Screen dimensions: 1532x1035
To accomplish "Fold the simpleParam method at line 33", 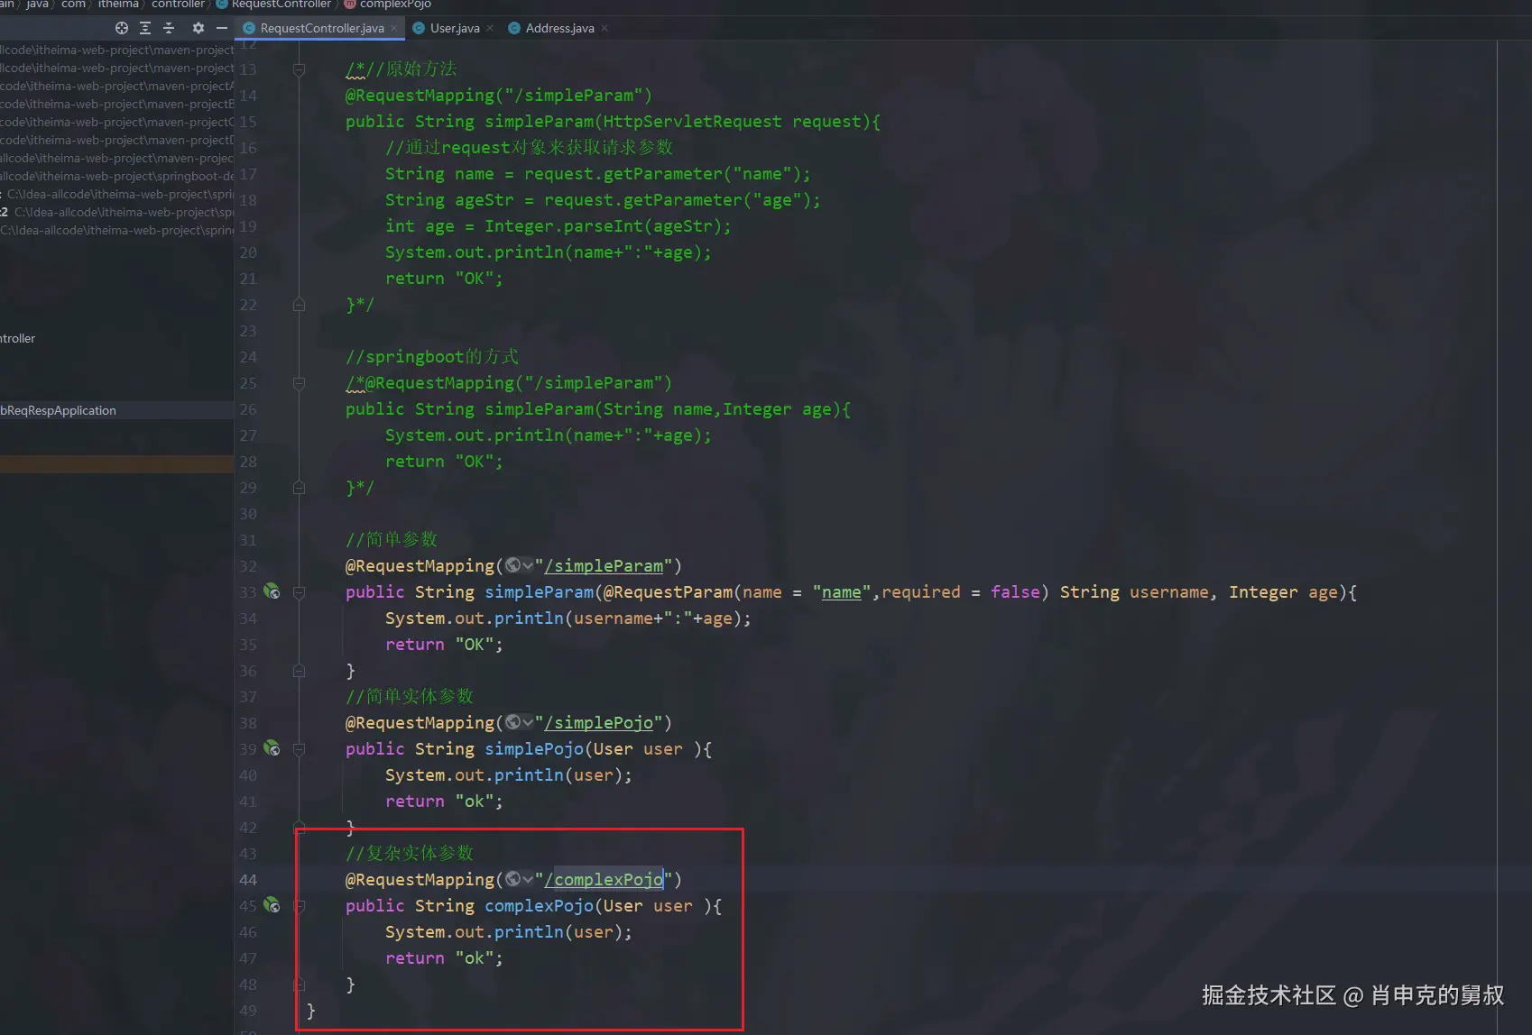I will point(299,592).
